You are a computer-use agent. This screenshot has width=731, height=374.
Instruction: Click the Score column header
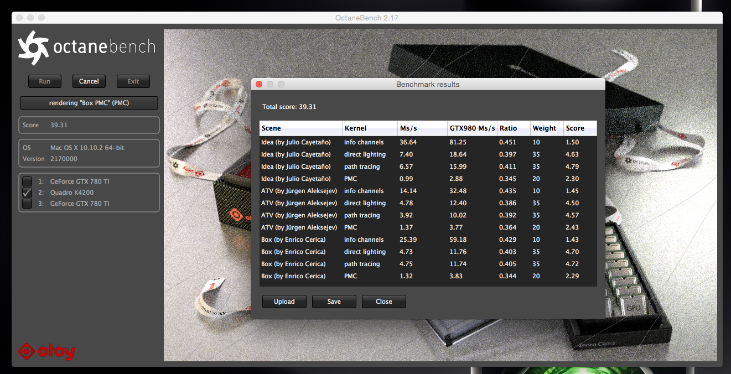point(580,128)
